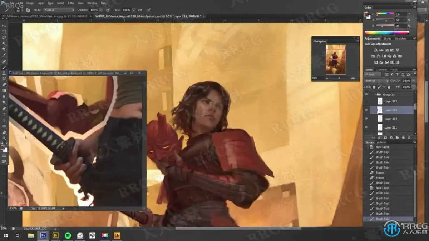Open layer Fill dropdown arrow
The height and width of the screenshot is (241, 429).
tap(414, 87)
